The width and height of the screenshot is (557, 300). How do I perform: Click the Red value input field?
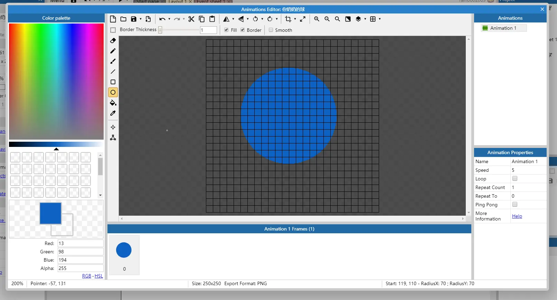click(x=81, y=243)
